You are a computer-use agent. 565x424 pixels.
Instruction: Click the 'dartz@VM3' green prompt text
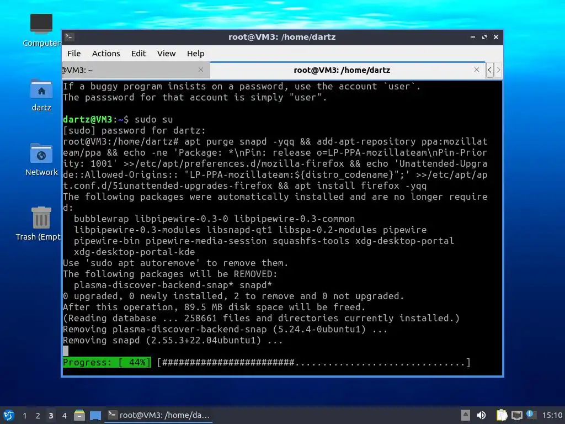[x=88, y=119]
